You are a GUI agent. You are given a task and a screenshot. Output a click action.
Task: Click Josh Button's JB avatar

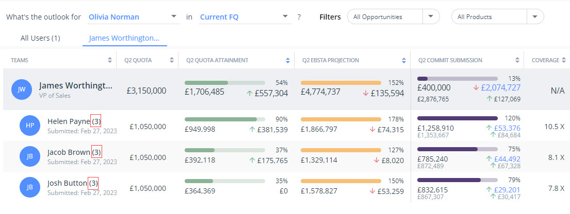coord(30,188)
